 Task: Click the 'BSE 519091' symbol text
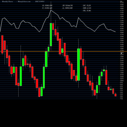tap(40, 2)
